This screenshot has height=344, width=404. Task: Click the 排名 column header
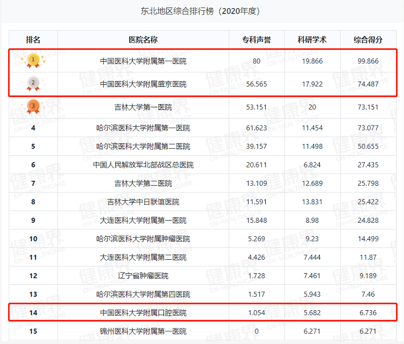click(x=33, y=40)
